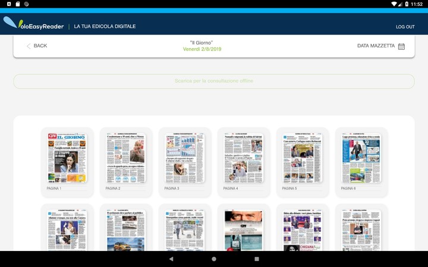
Task: Go back using the BACK chevron
Action: (x=29, y=46)
